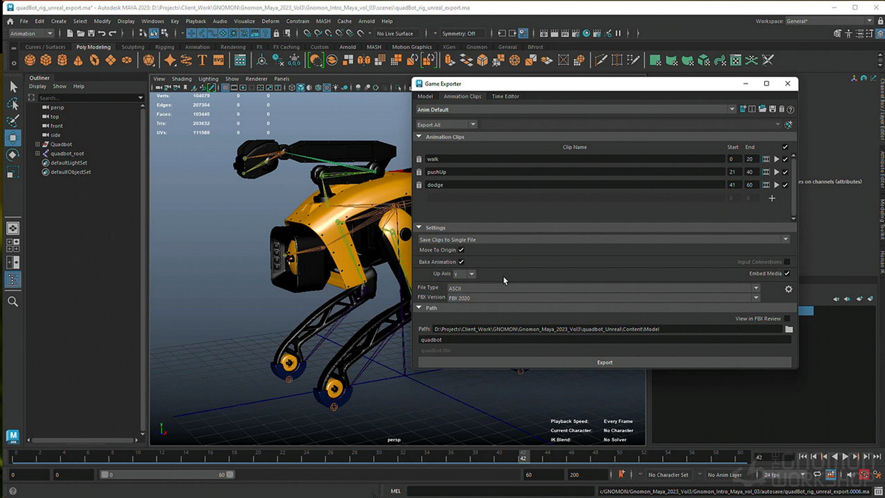Uncheck Embed Media
Screen dimensions: 885x498
787,274
